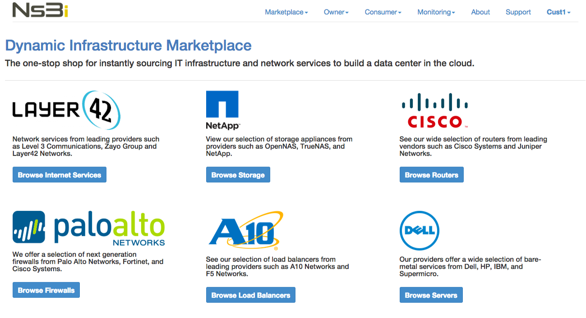The image size is (586, 318).
Task: Click the Browse Routers button
Action: point(432,175)
